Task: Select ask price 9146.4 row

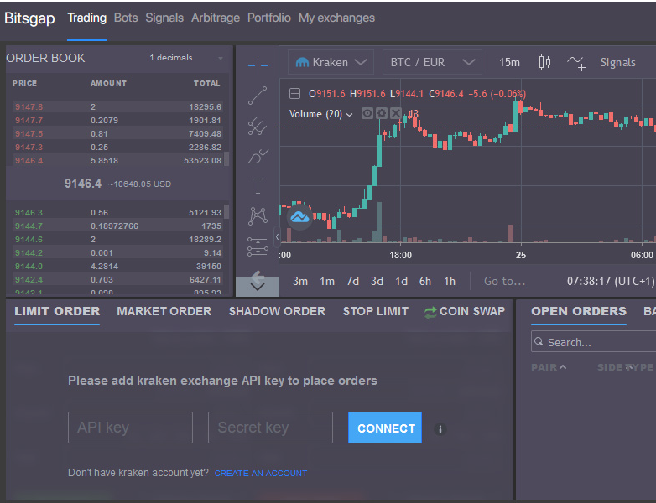Action: click(118, 161)
